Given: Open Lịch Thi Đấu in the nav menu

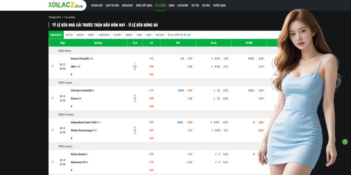Looking at the screenshot, I should point(112,6).
